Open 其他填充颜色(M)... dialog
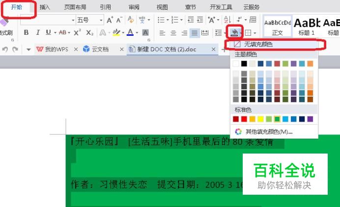Viewport: 340px width, 207px height. (x=274, y=131)
